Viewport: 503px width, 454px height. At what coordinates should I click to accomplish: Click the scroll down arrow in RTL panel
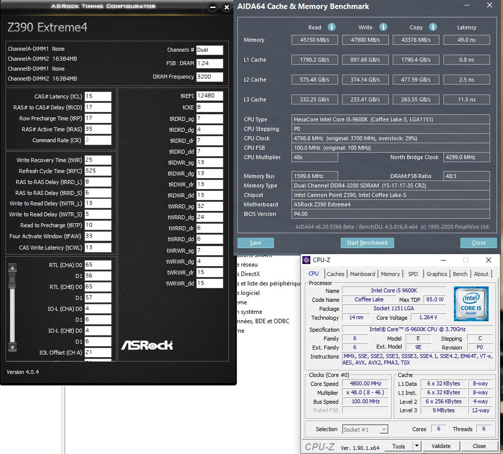(12, 347)
